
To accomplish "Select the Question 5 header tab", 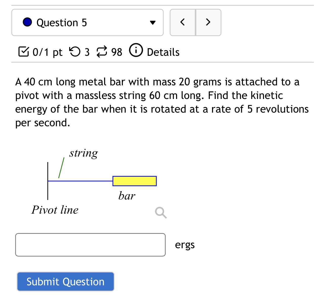I will pos(87,22).
